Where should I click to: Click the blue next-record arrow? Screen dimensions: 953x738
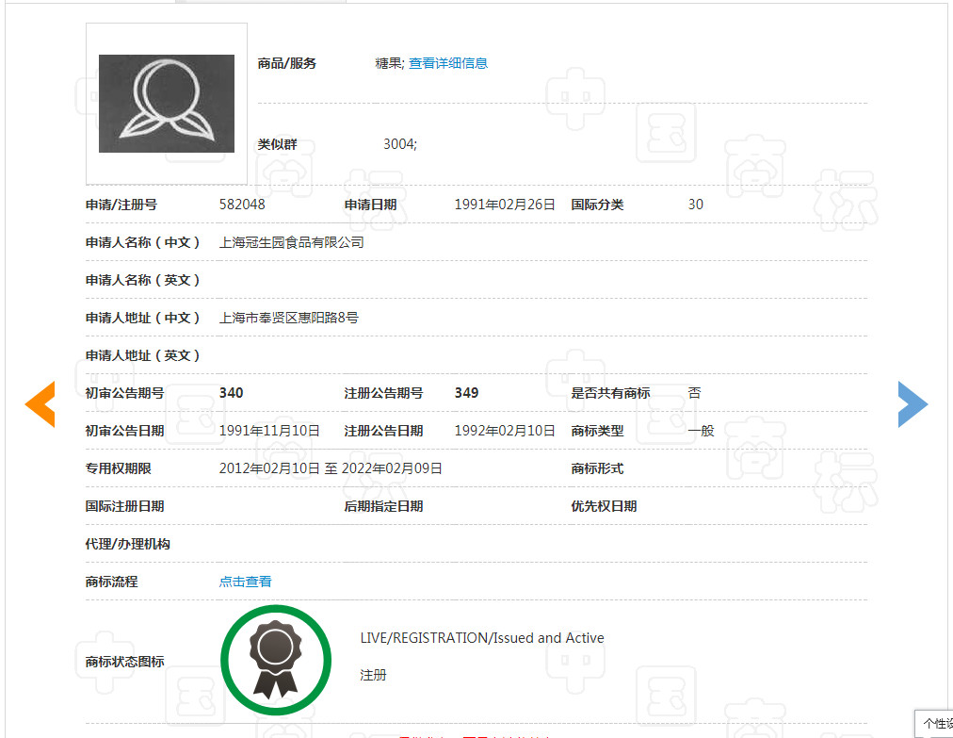point(912,404)
